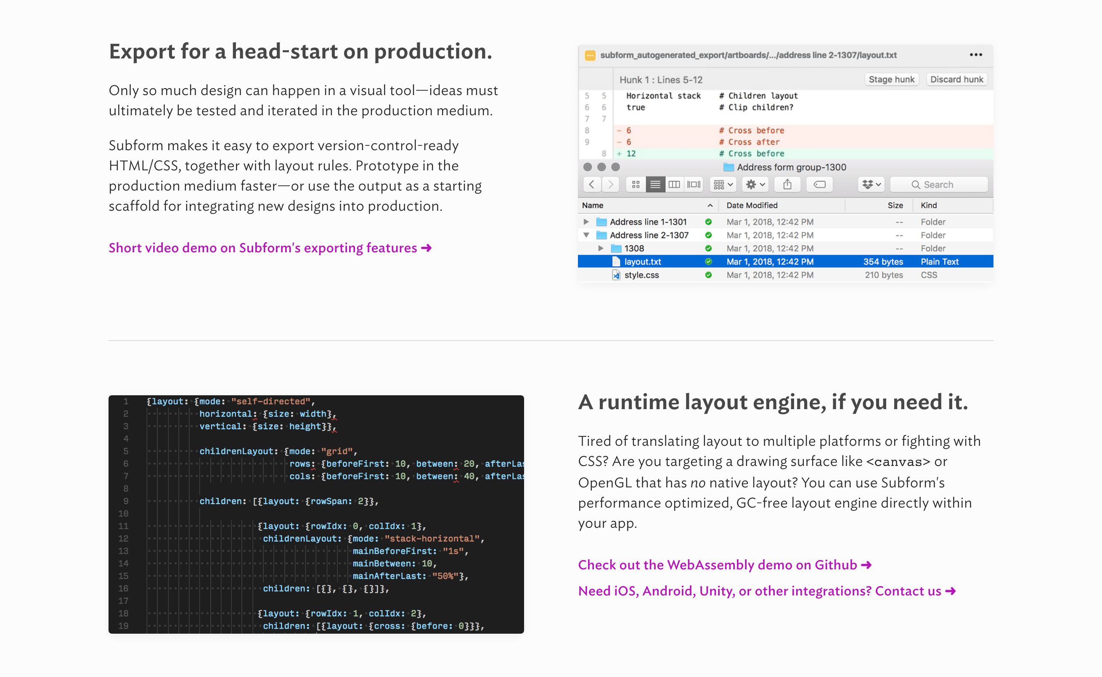The image size is (1102, 677).
Task: Open the Contact us link for iOS, Android, Unity integrations
Action: pyautogui.click(x=767, y=590)
